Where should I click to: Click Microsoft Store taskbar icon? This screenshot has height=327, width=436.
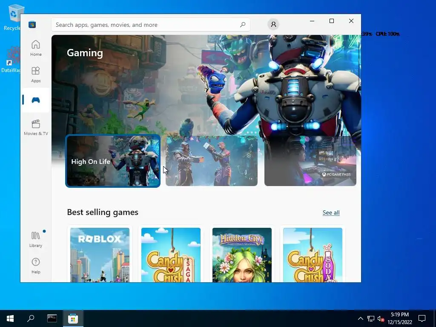coord(73,318)
